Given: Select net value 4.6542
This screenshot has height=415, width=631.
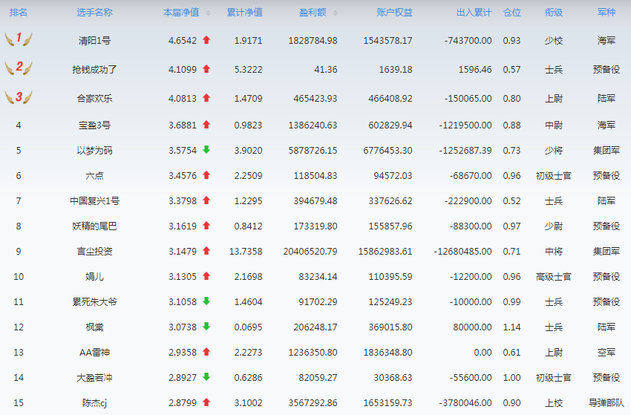Looking at the screenshot, I should (x=183, y=41).
